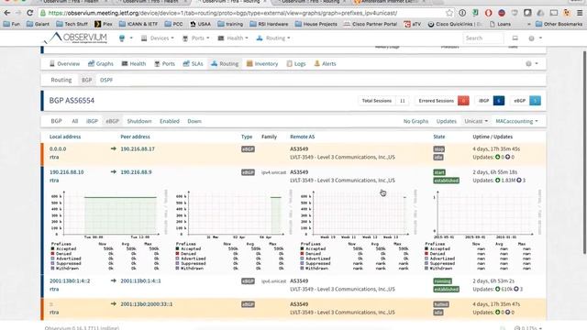The image size is (587, 330).
Task: Click the Total Sessions count badge
Action: pos(403,101)
